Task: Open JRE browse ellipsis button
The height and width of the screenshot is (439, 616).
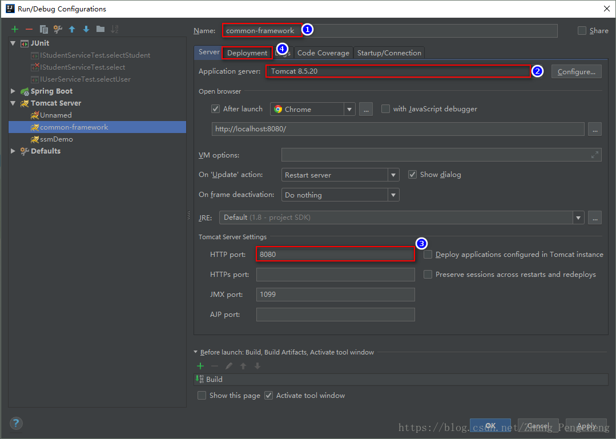Action: click(595, 218)
